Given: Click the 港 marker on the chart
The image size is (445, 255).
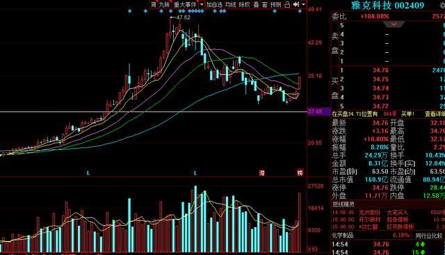Looking at the screenshot, I should tap(261, 173).
